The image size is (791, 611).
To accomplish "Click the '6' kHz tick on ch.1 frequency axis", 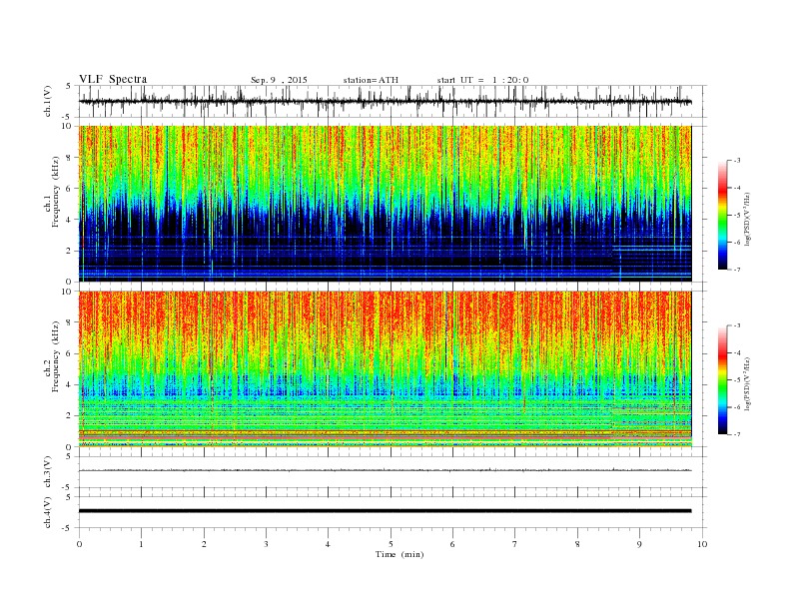I will coord(70,189).
